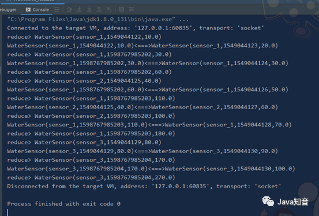Viewport: 319px width, 216px height.
Task: Select line 'reduce> WaterSensor(sensor_1,1598767985203,110.0)'
Action: [91, 98]
